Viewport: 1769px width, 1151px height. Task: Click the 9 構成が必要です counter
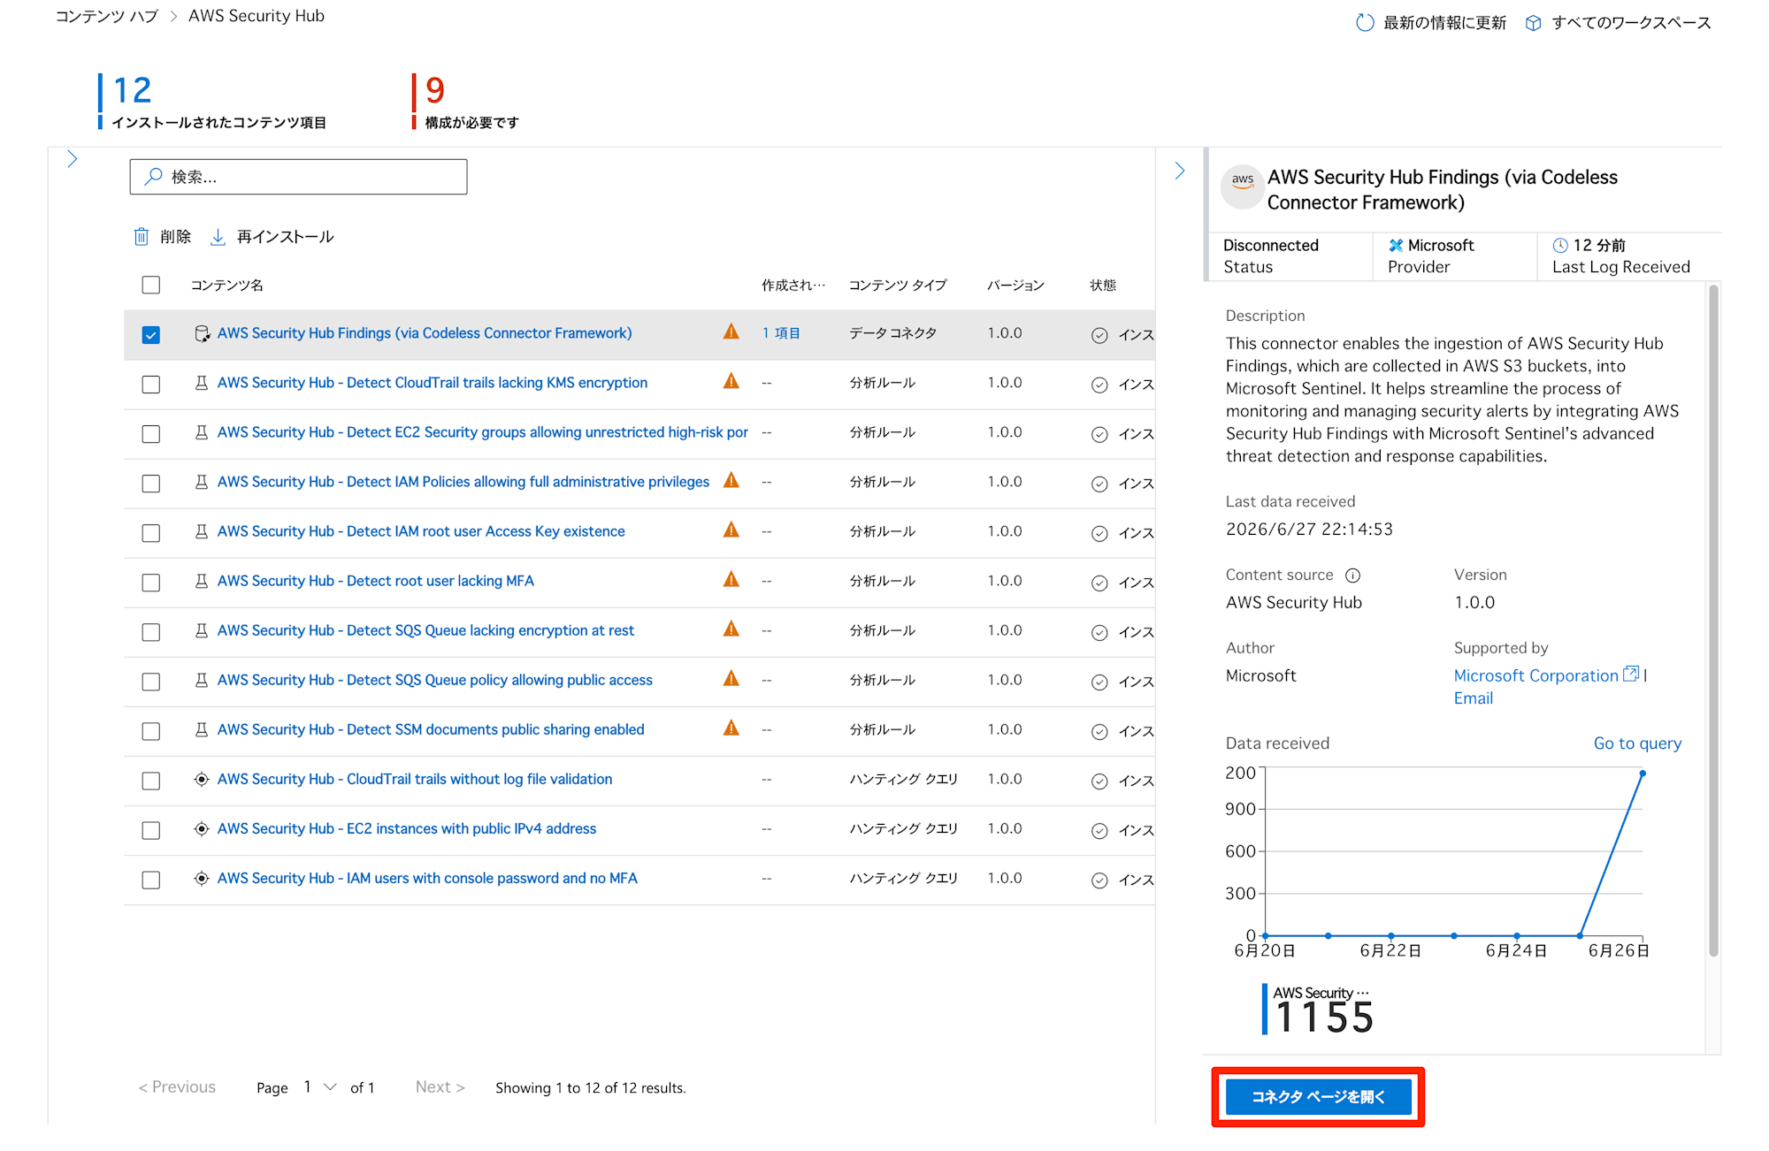466,102
